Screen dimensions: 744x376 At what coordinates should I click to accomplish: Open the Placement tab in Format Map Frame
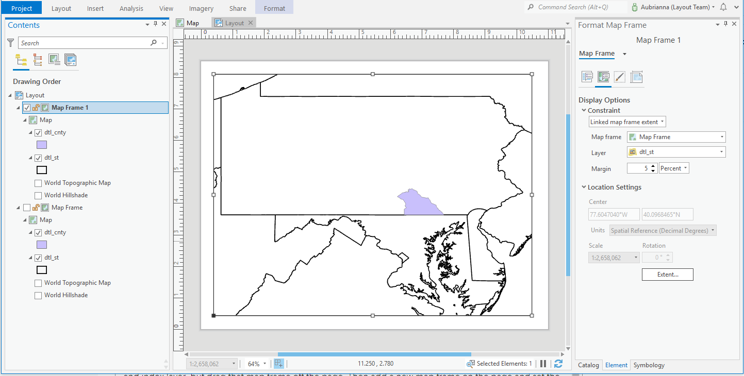636,77
